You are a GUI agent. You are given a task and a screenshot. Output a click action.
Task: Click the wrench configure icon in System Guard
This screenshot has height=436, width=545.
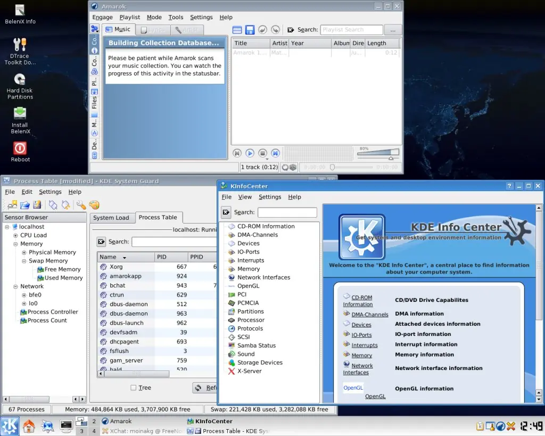[81, 205]
